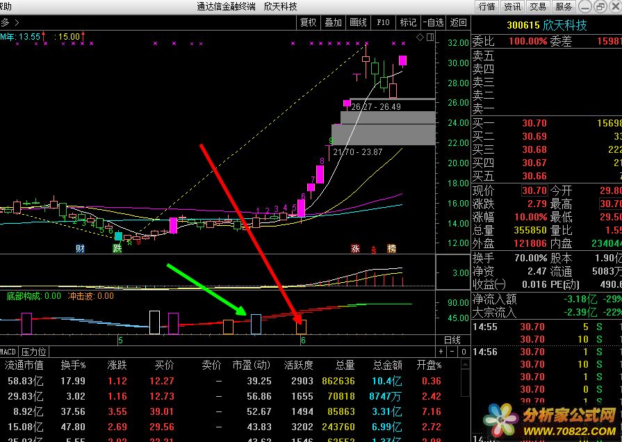The image size is (622, 442).
Task: Click the 买五 price 30.66
Action: coord(534,176)
